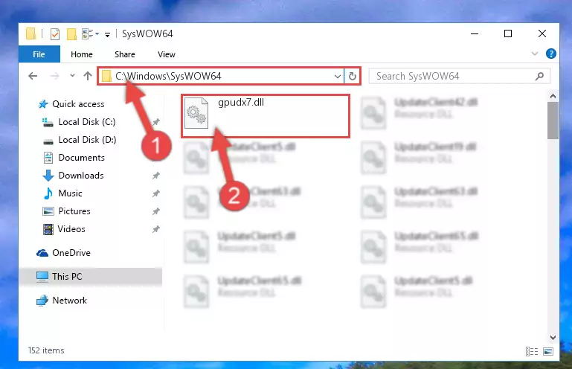Click the gpudx7.dll file name
Screen dimensions: 572x369
tap(241, 103)
